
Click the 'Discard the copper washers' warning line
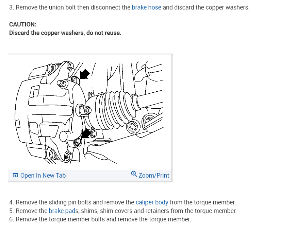[x=65, y=33]
